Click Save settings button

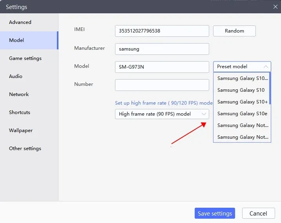pos(215,213)
